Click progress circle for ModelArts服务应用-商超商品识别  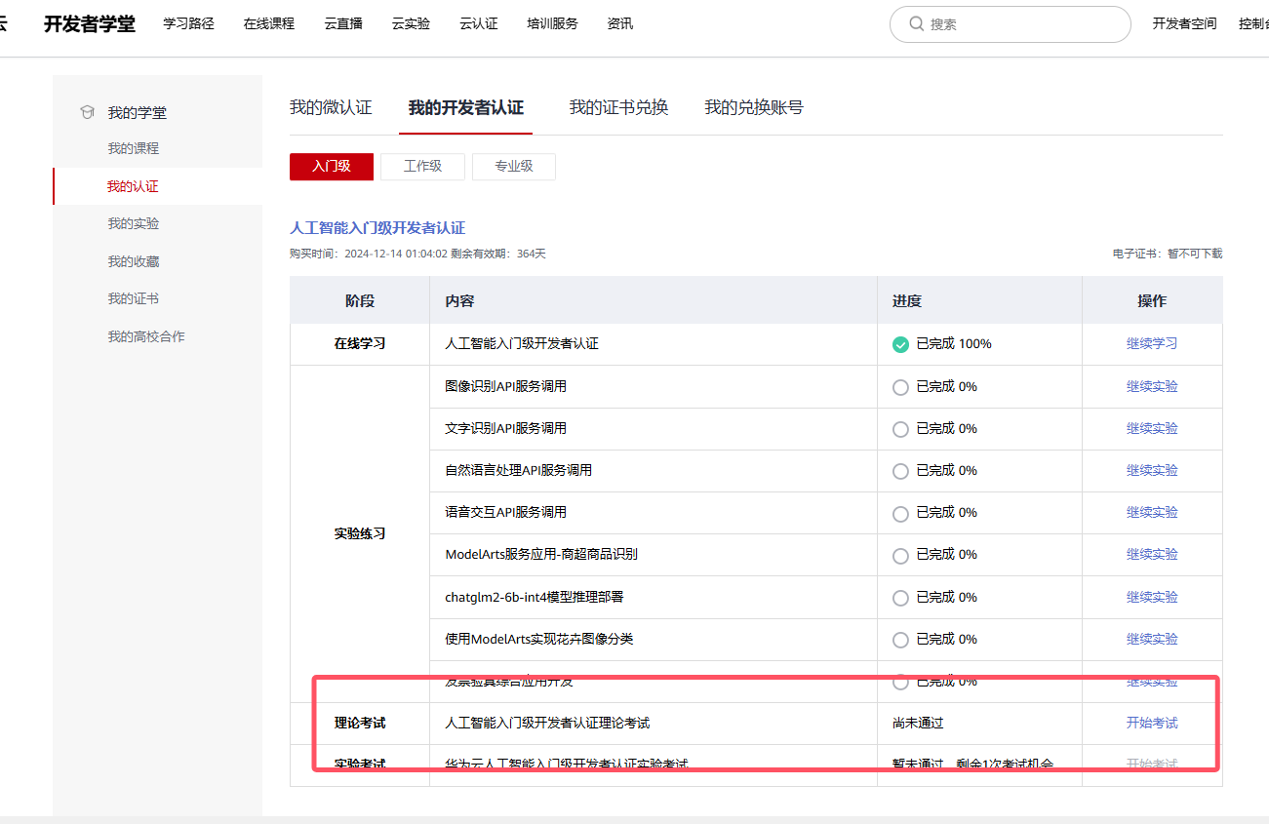coord(900,555)
